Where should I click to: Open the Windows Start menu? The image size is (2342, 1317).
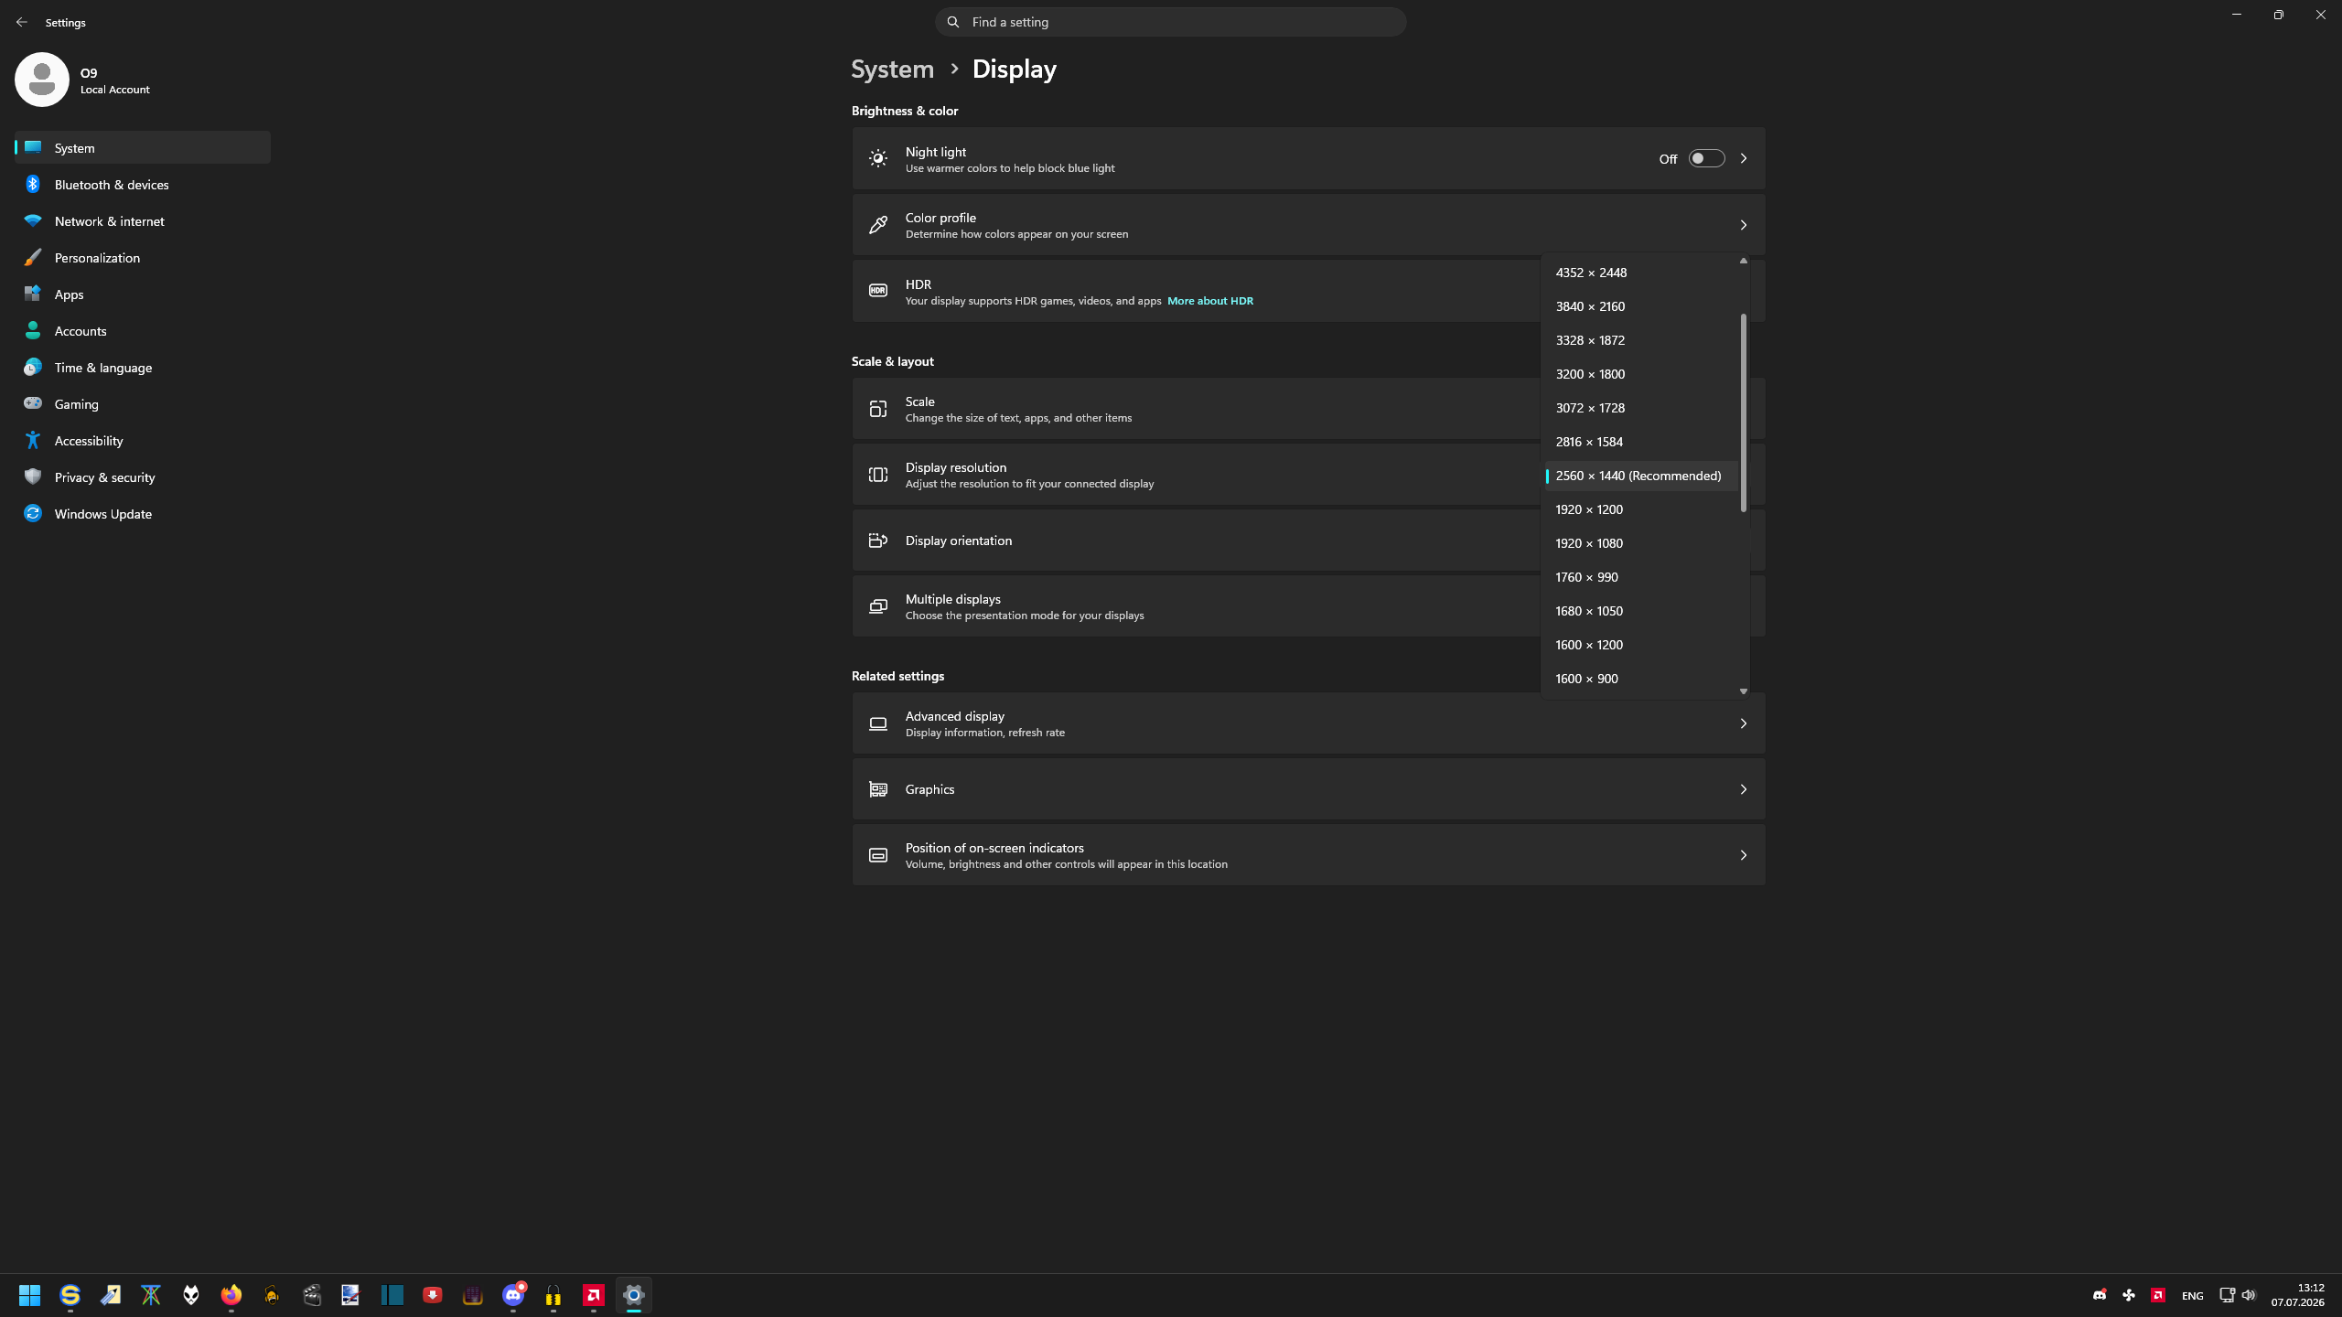pyautogui.click(x=29, y=1295)
